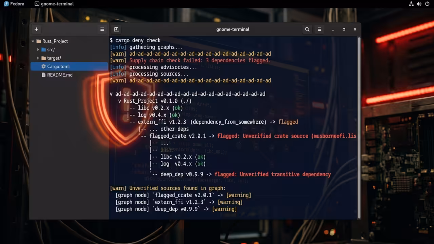
Task: Click the target/ folder icon
Action: click(x=43, y=58)
